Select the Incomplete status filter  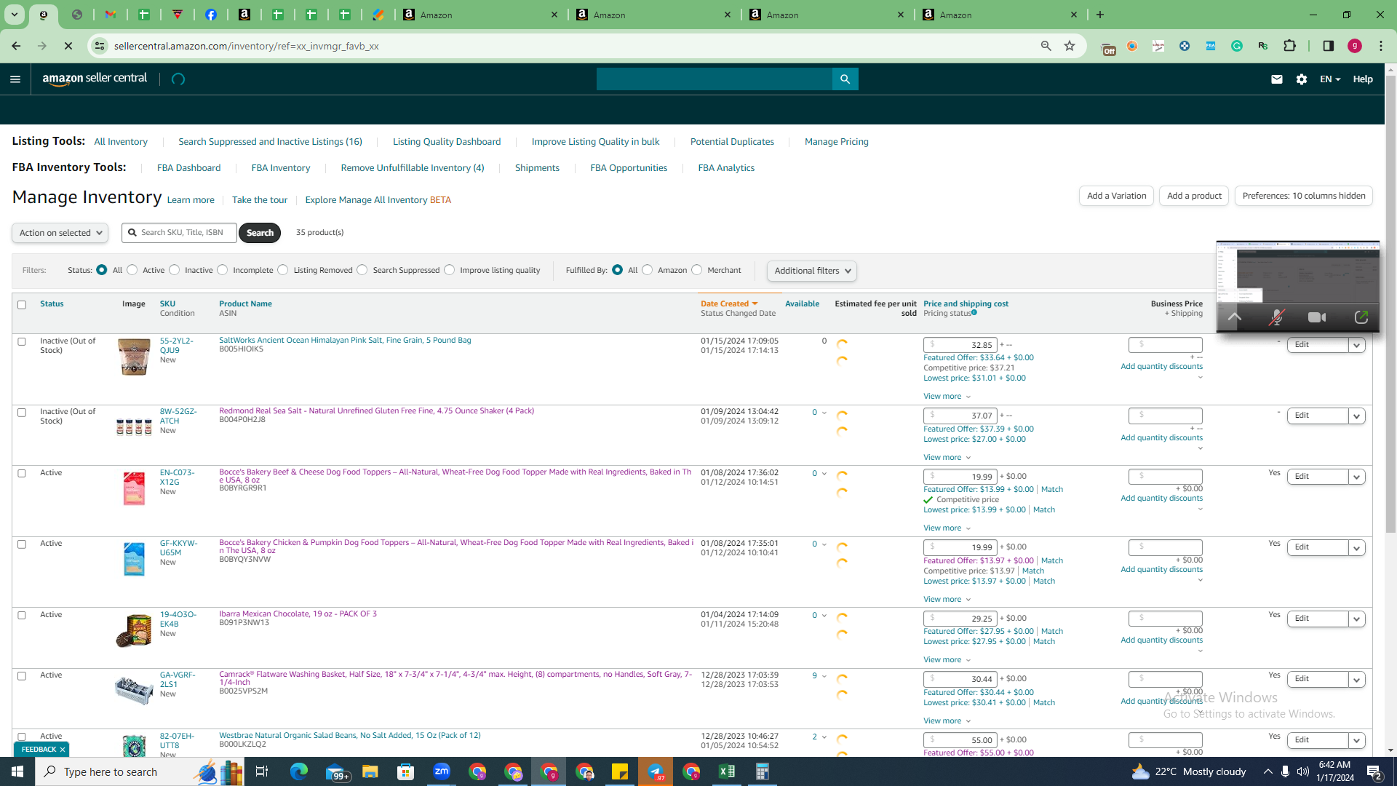click(223, 270)
